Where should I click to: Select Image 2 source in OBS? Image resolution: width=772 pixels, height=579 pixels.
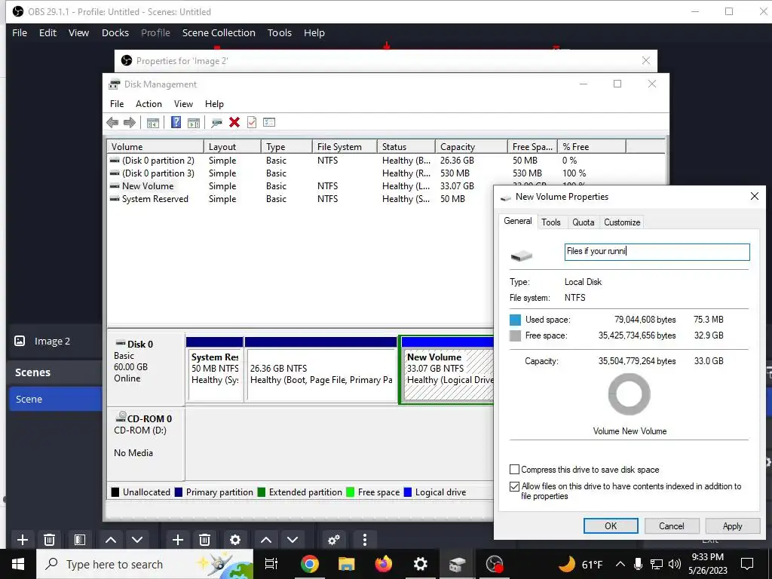click(x=52, y=341)
